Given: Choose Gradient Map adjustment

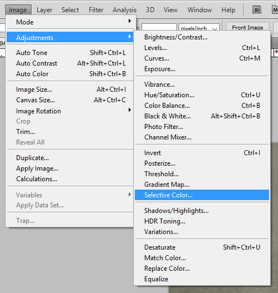Looking at the screenshot, I should pyautogui.click(x=202, y=185).
